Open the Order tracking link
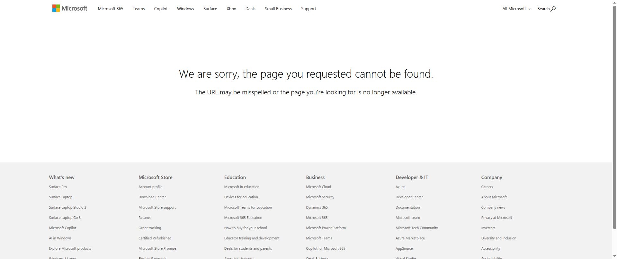This screenshot has width=617, height=259. coord(150,228)
